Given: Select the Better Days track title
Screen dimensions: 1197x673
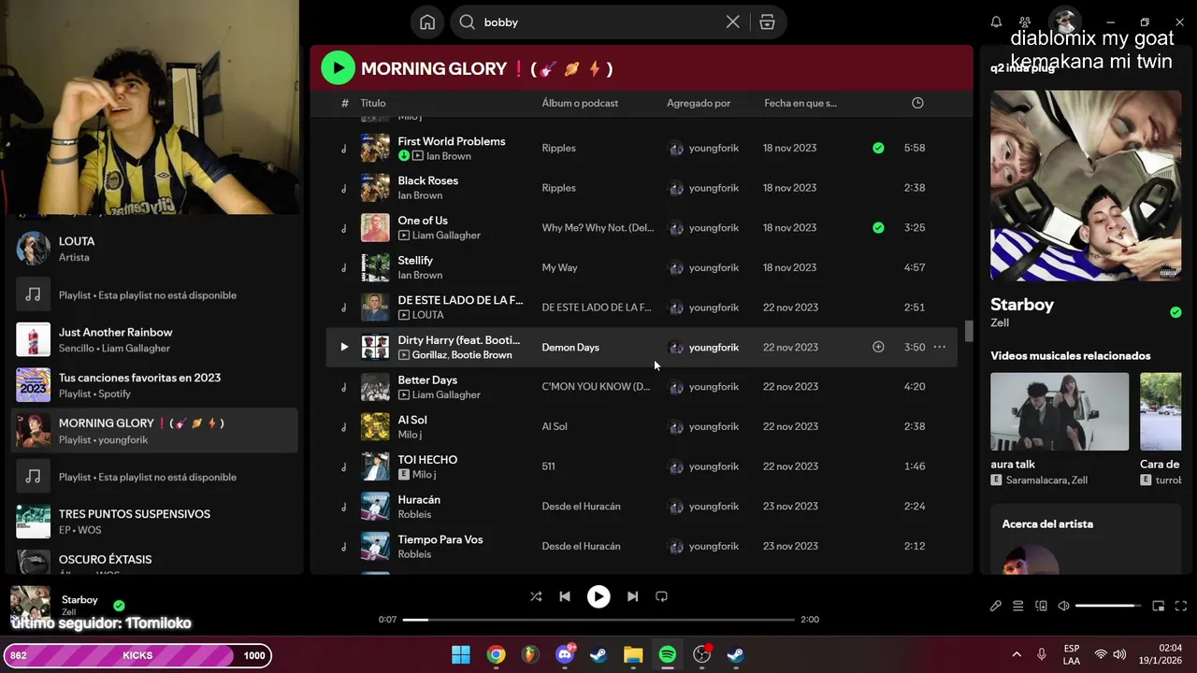Looking at the screenshot, I should [427, 379].
